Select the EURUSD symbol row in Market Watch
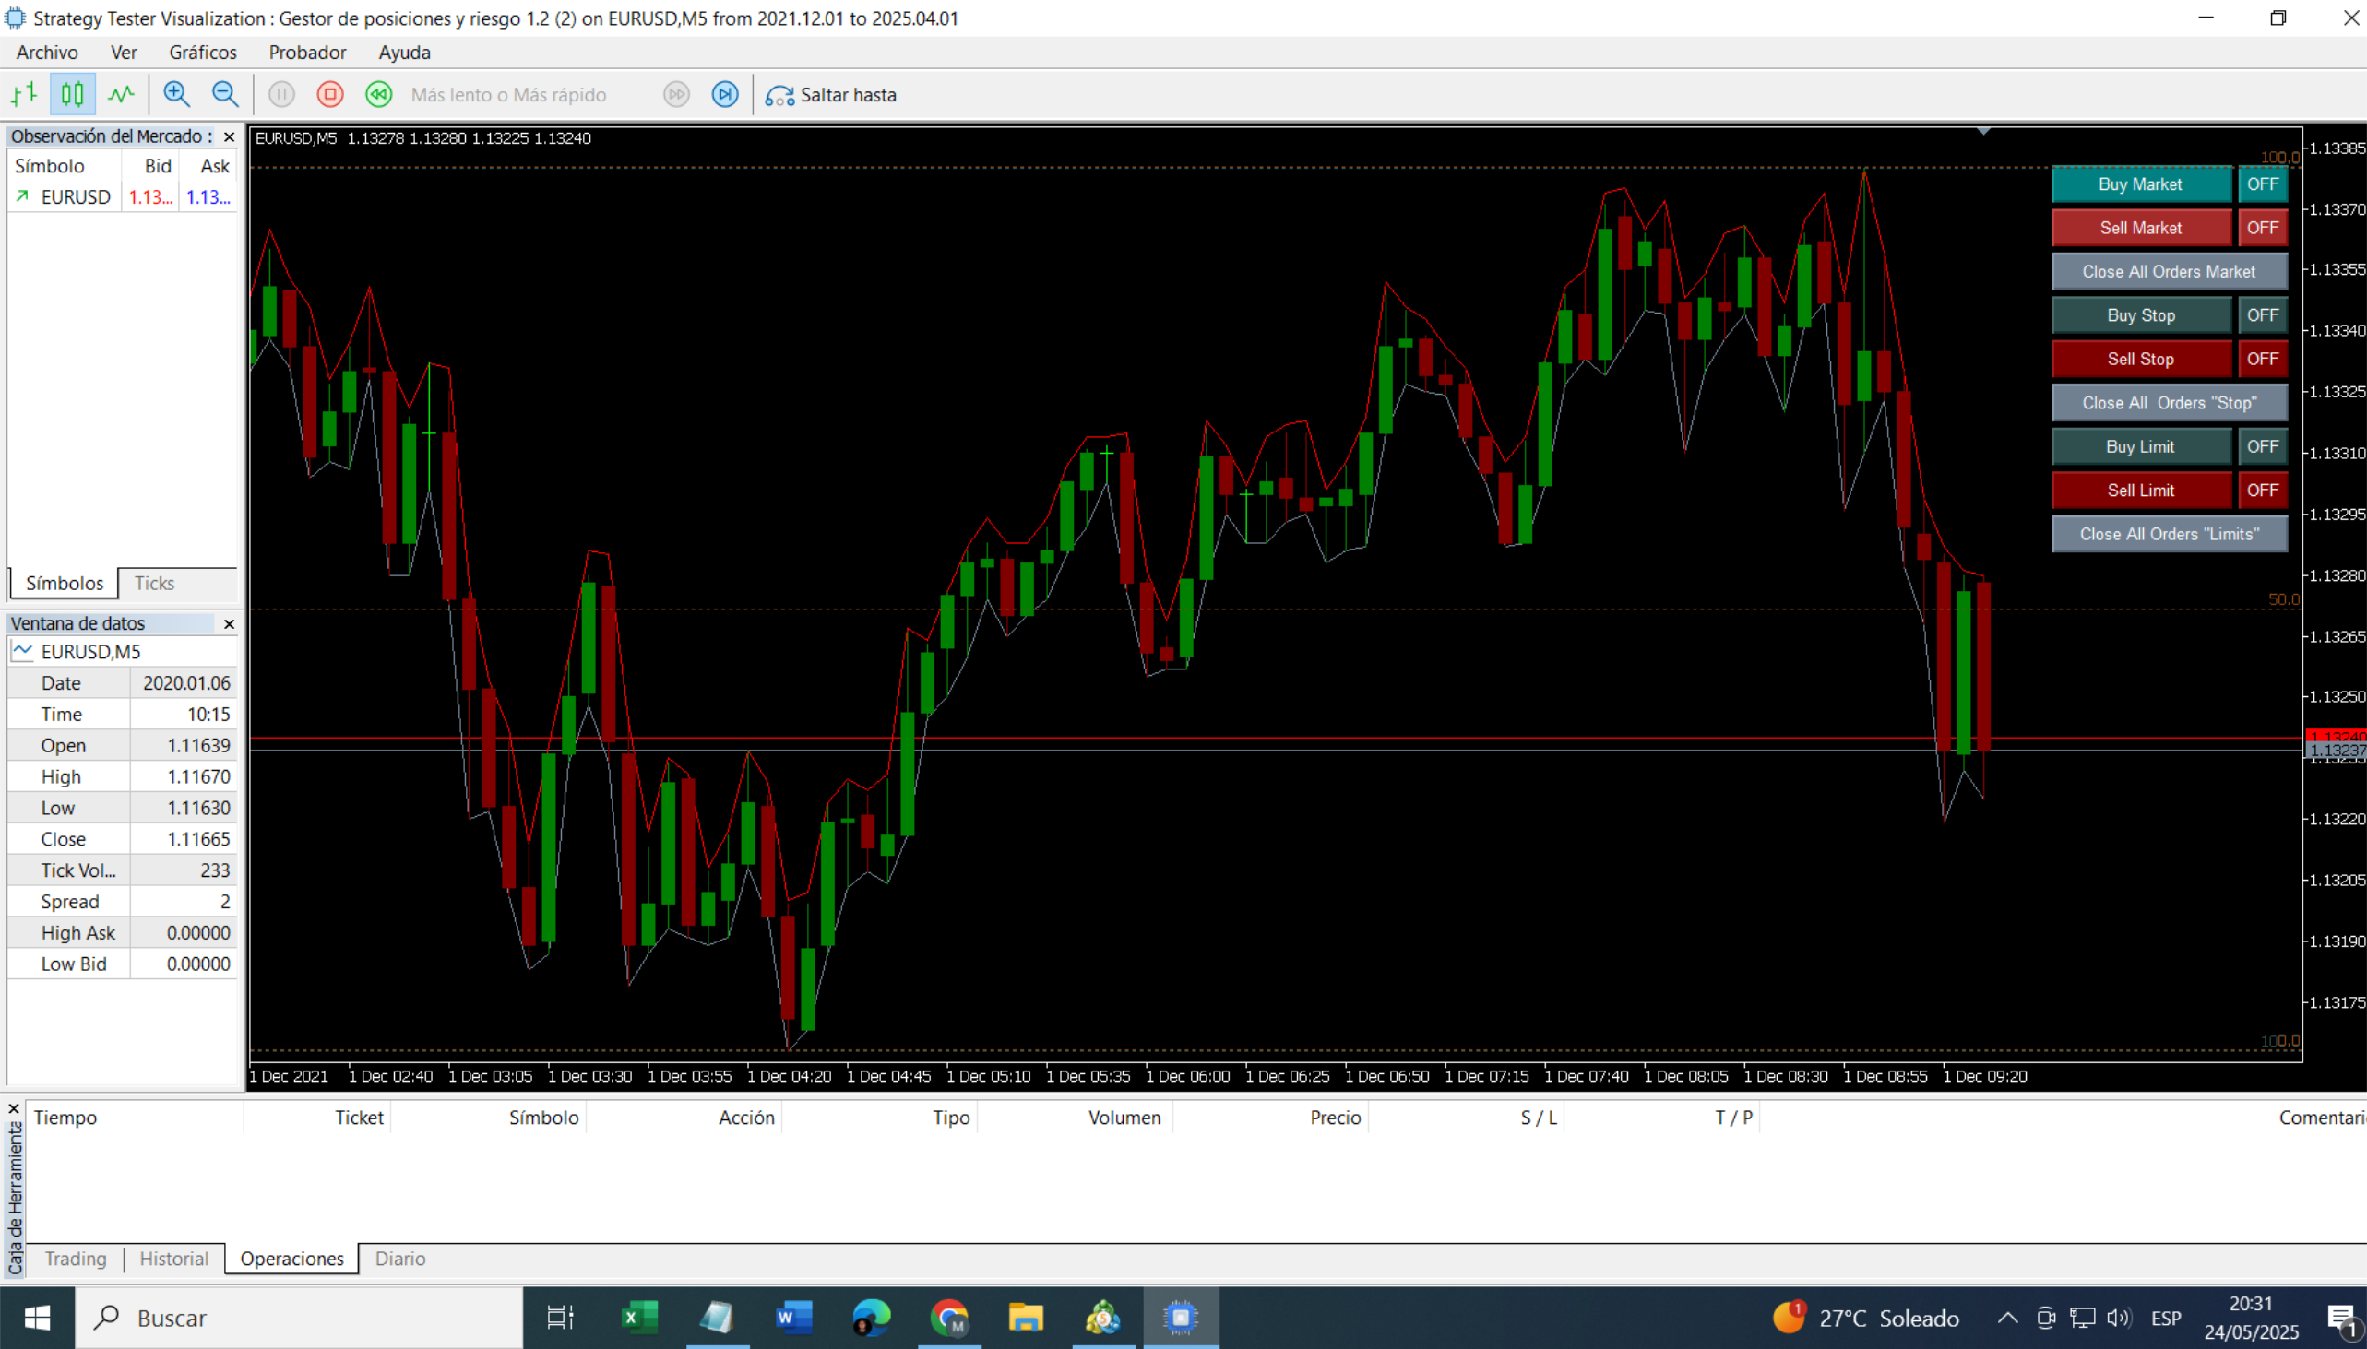This screenshot has width=2367, height=1349. click(x=123, y=197)
